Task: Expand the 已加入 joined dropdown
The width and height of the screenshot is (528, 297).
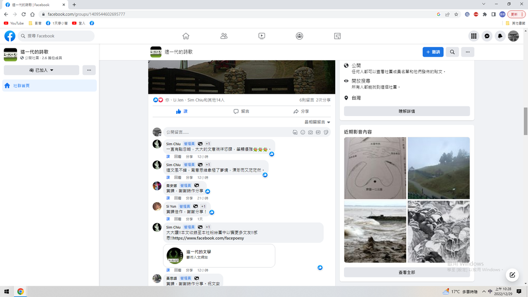Action: (41, 70)
